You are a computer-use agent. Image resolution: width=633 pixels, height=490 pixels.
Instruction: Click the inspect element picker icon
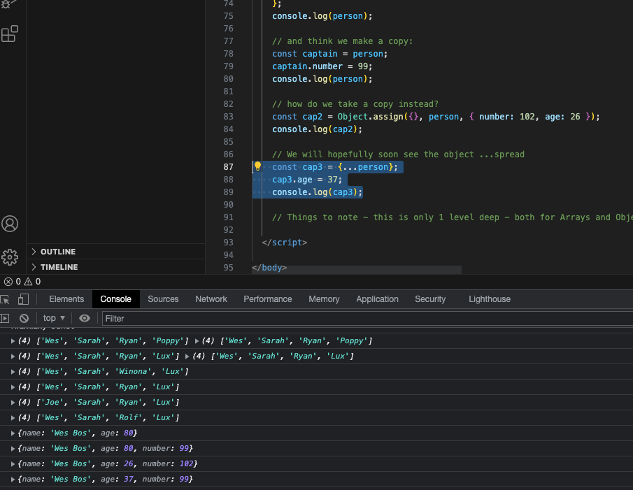tap(5, 299)
